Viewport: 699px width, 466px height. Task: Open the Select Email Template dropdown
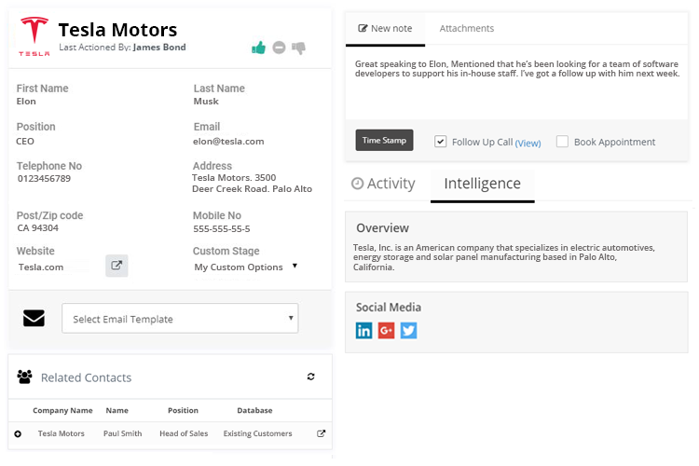tap(180, 318)
